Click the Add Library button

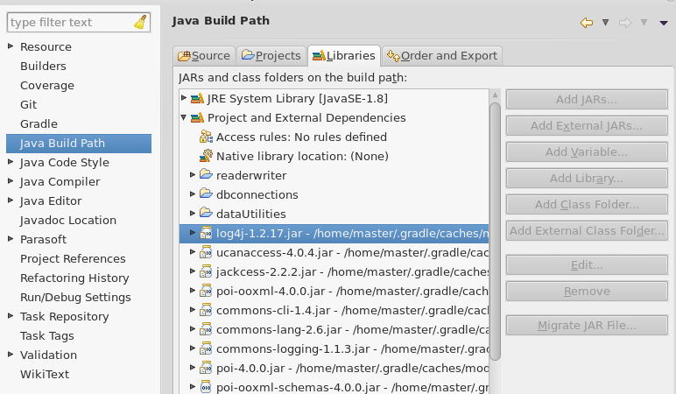[x=587, y=179]
